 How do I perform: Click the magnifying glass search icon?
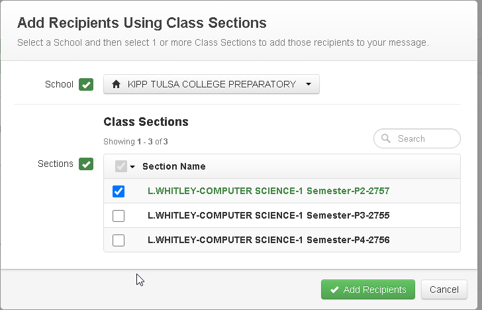pyautogui.click(x=386, y=138)
